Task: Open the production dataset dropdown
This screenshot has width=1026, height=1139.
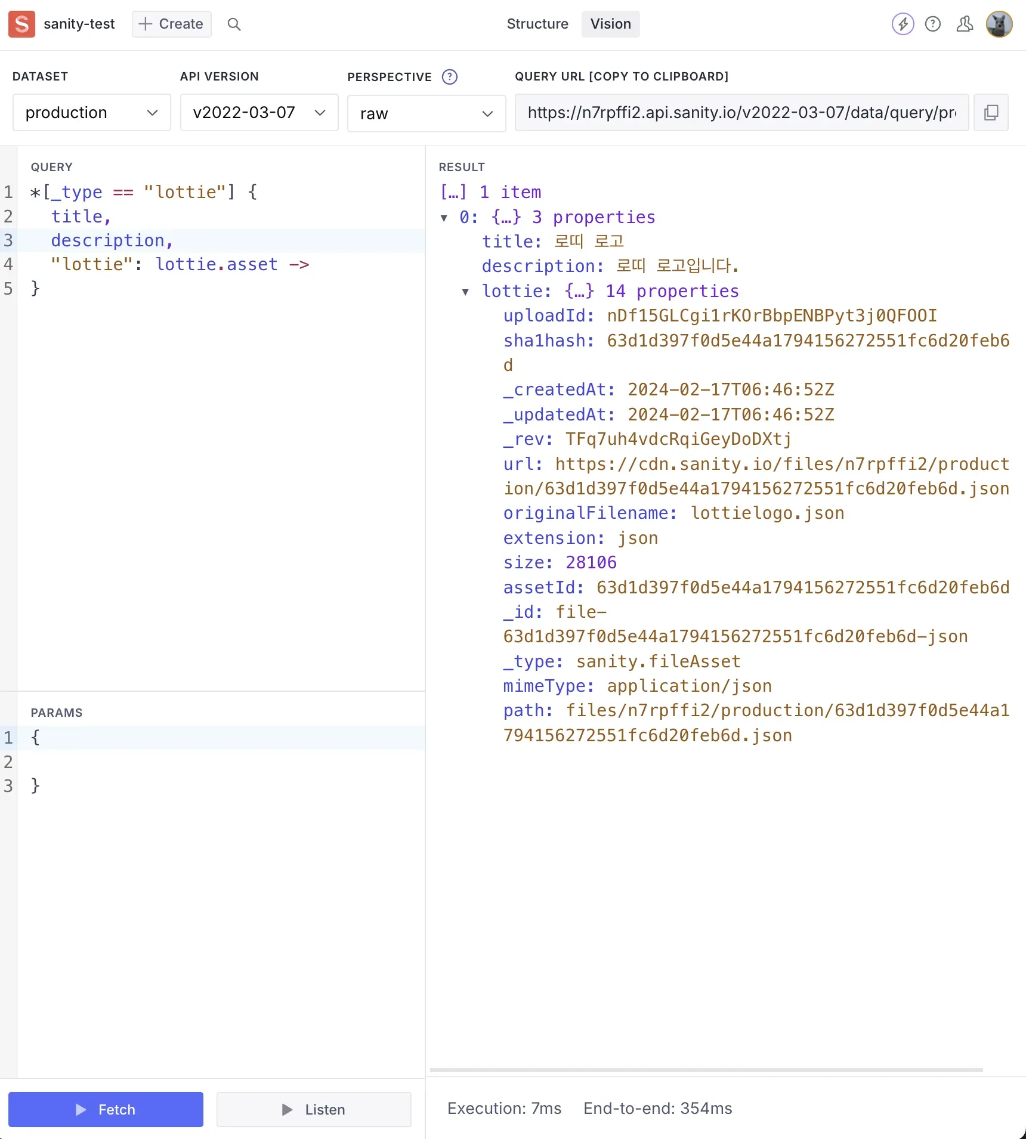Action: click(91, 112)
